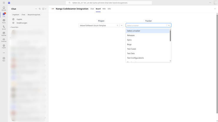This screenshot has width=218, height=122.
Task: Click the new chat compose icon
Action: 43,9
